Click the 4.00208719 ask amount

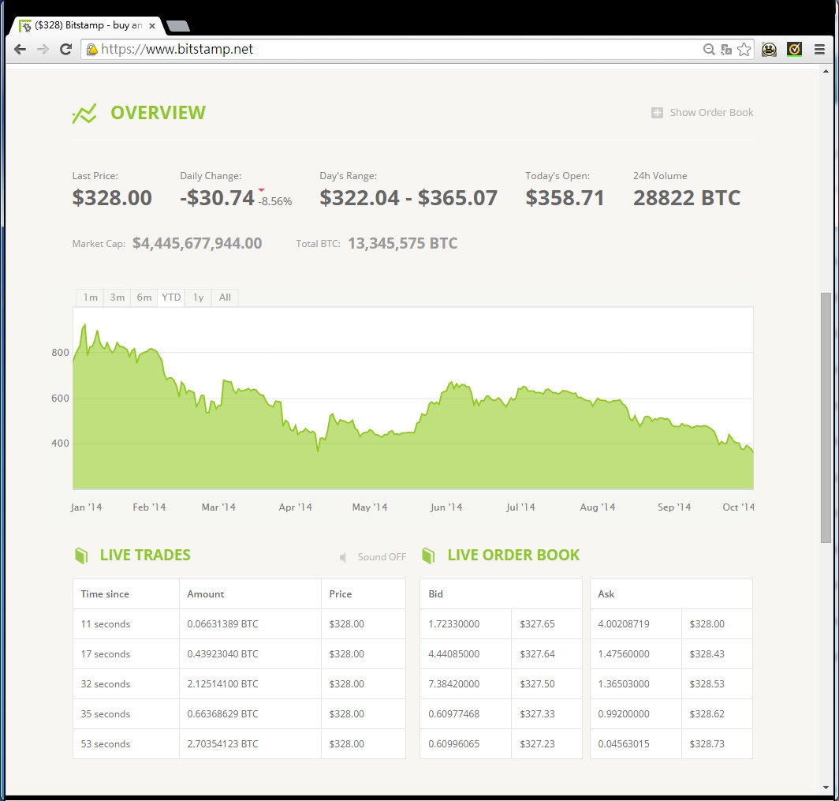[x=624, y=623]
